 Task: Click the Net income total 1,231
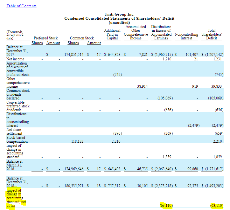tap(217, 59)
